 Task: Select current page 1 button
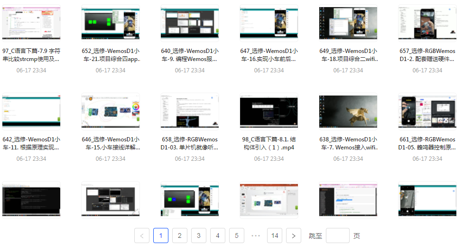click(161, 235)
